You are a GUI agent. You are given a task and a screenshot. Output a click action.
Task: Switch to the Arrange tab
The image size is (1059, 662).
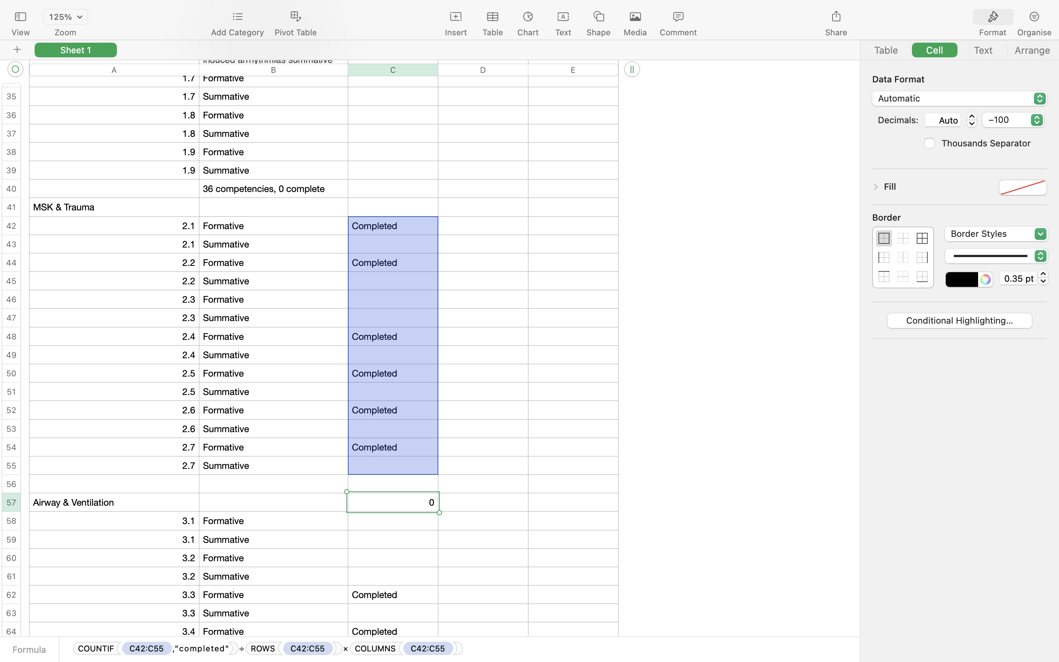pos(1032,50)
